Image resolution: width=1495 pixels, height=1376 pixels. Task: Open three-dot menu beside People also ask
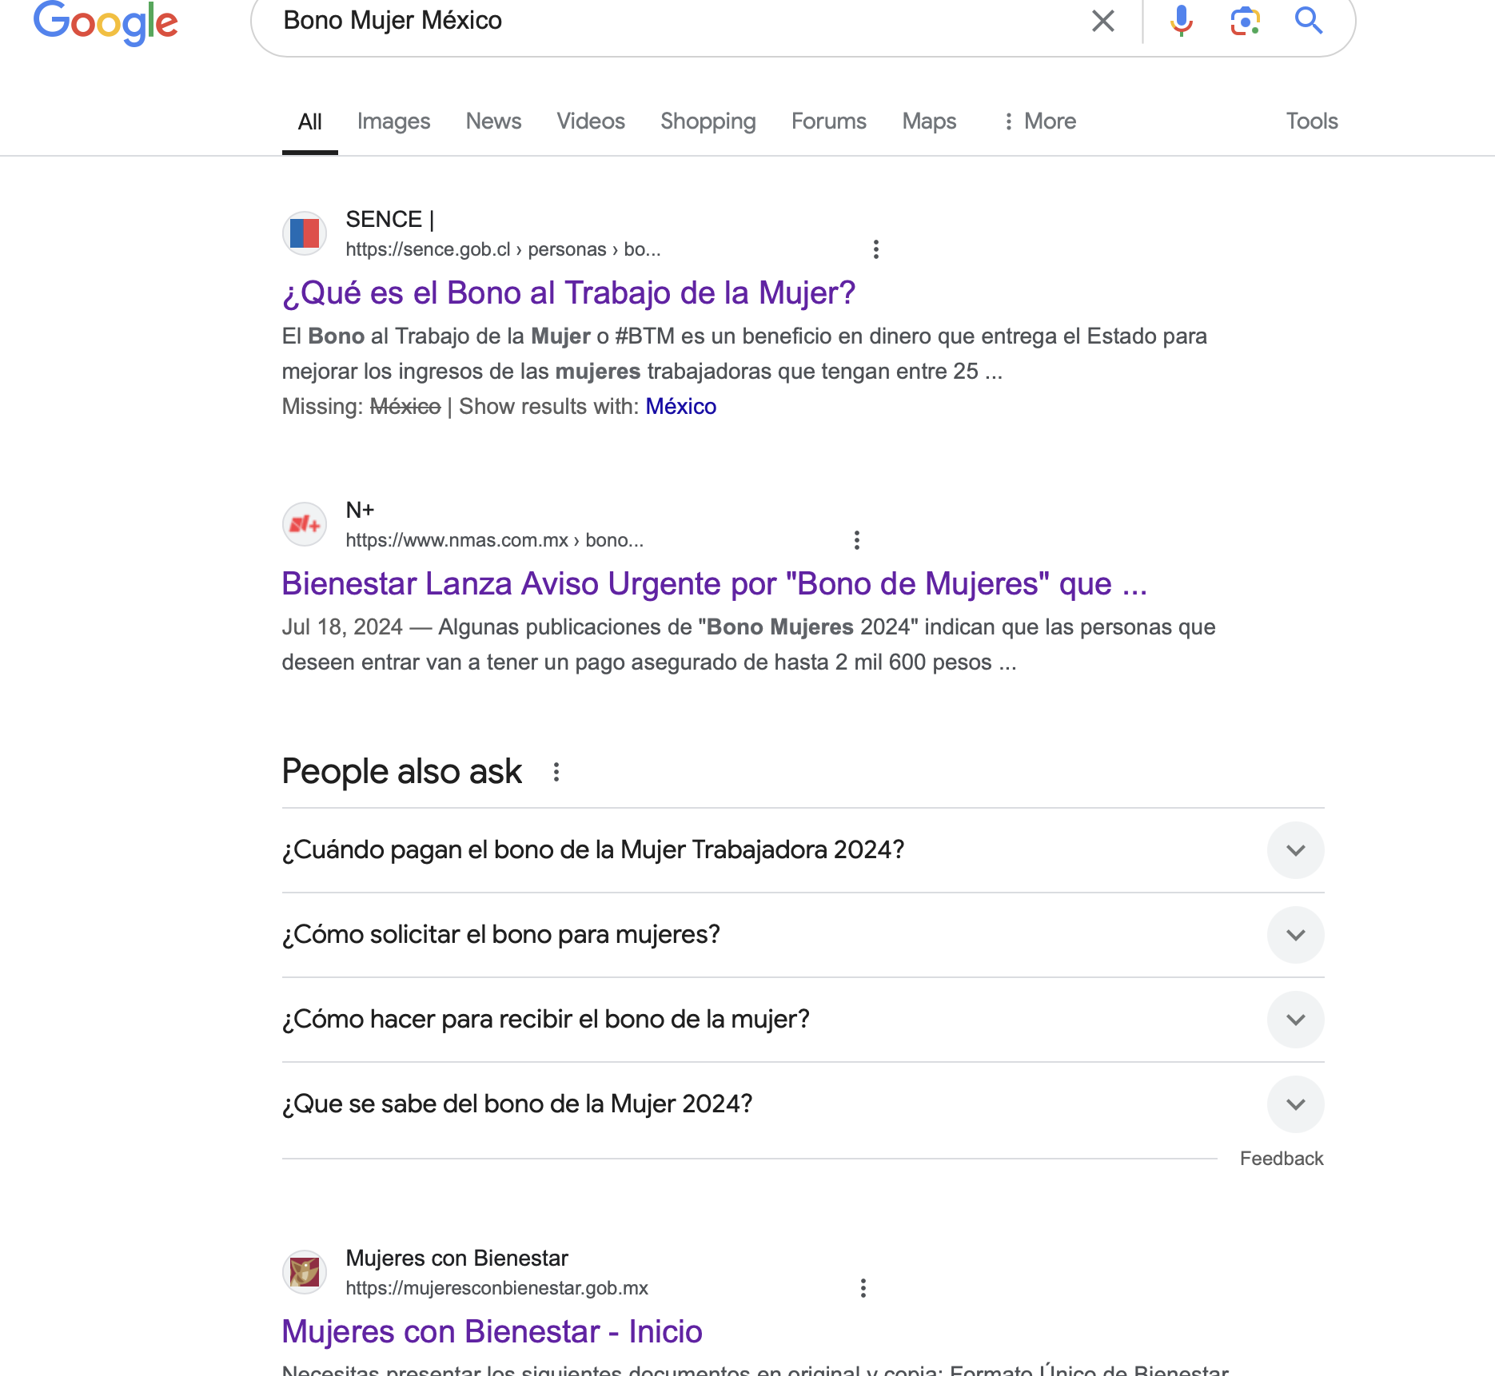[x=556, y=772]
